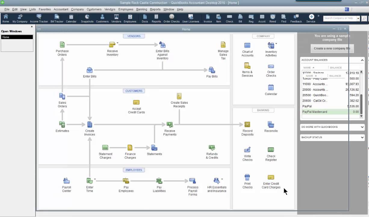Image resolution: width=369 pixels, height=217 pixels.
Task: Open the Accountant menu
Action: pyautogui.click(x=61, y=9)
